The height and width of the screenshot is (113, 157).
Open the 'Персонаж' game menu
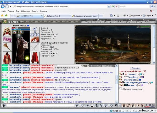click(133, 20)
